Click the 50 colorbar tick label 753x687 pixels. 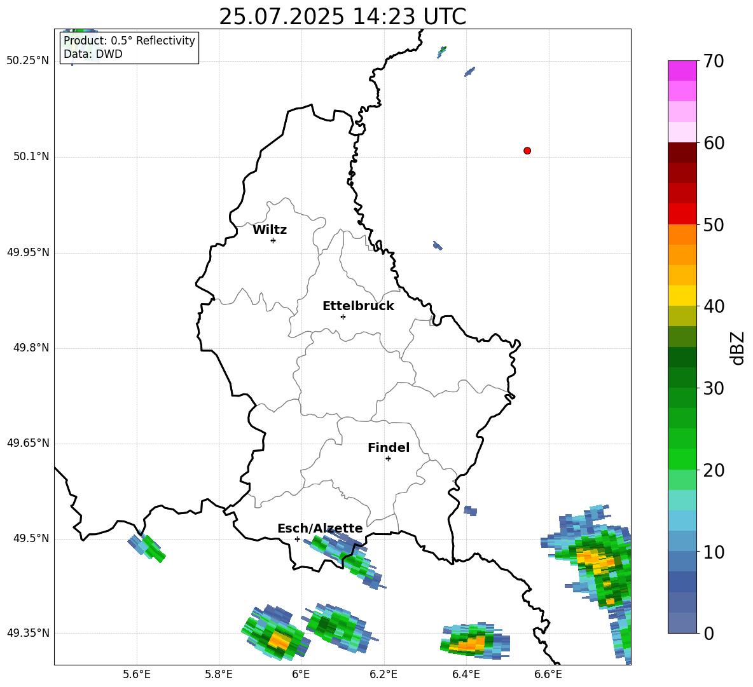(713, 225)
